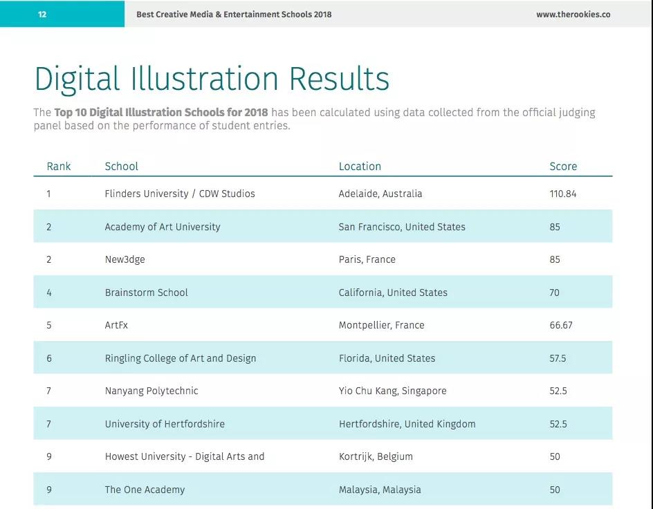Select the New3dge school entry
The height and width of the screenshot is (509, 653).
[x=125, y=259]
